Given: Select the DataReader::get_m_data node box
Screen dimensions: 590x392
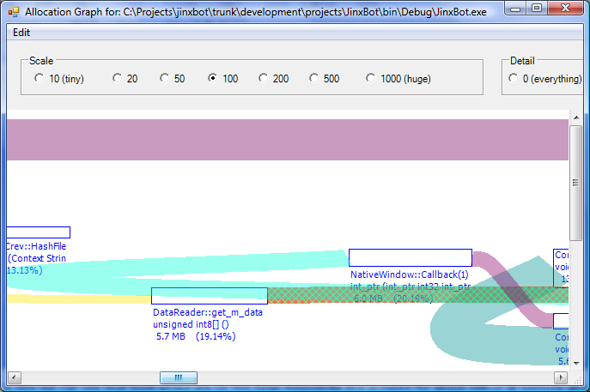Looking at the screenshot, I should 209,296.
